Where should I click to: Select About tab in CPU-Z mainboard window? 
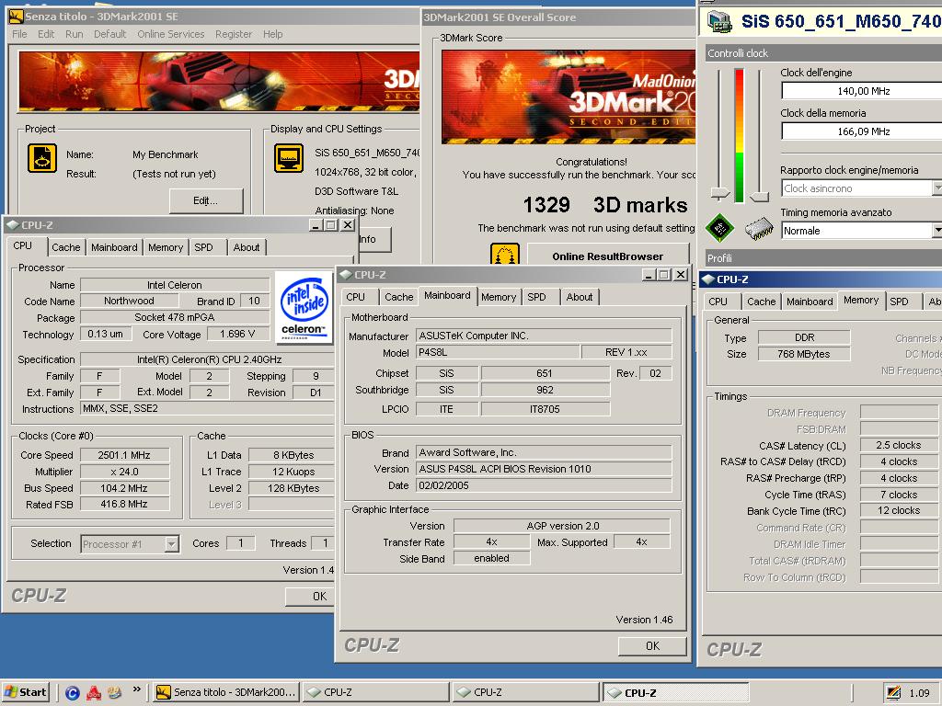pos(580,297)
